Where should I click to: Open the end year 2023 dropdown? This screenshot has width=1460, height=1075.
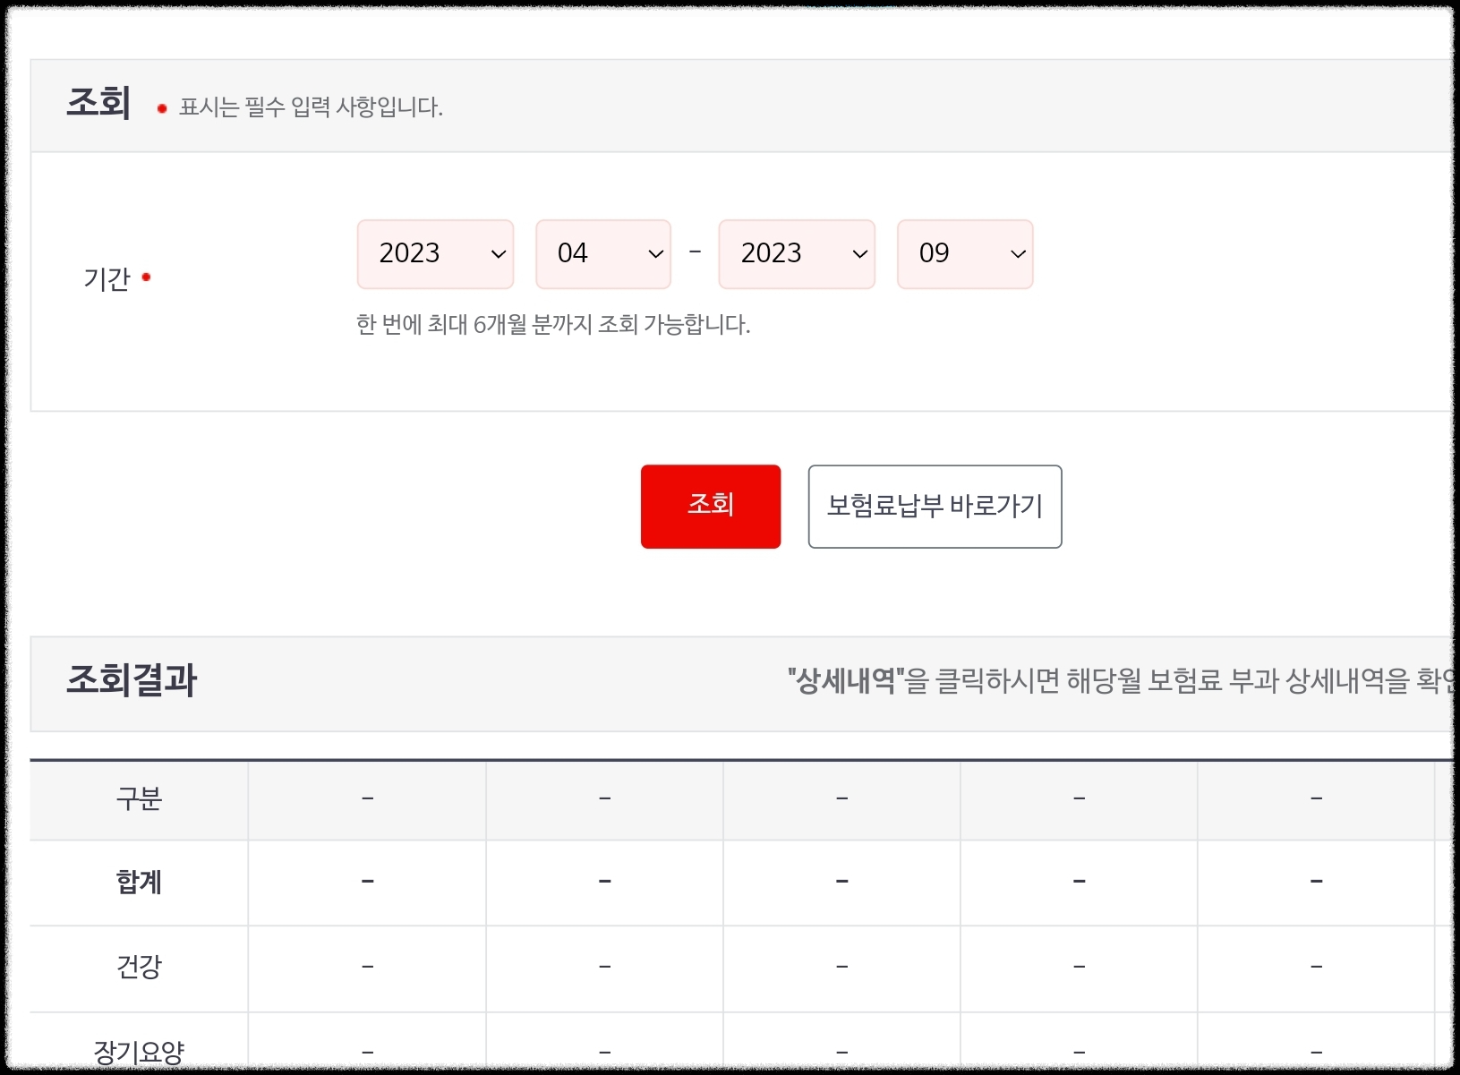pos(797,254)
